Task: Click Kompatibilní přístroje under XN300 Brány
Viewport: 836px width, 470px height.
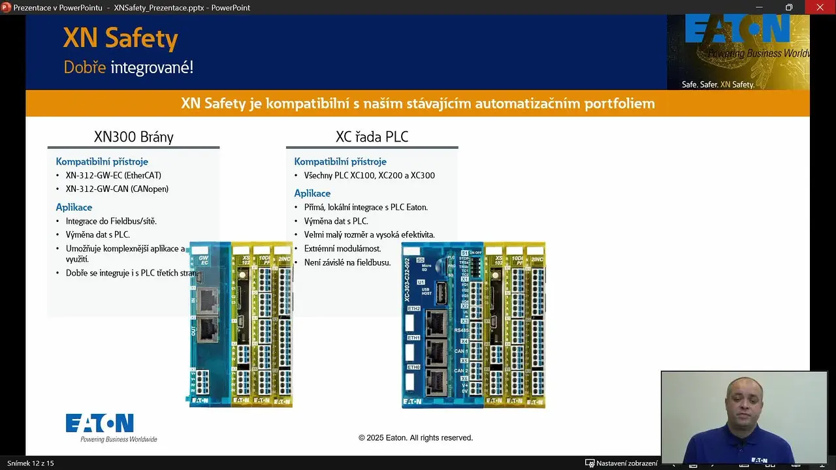Action: pyautogui.click(x=102, y=161)
